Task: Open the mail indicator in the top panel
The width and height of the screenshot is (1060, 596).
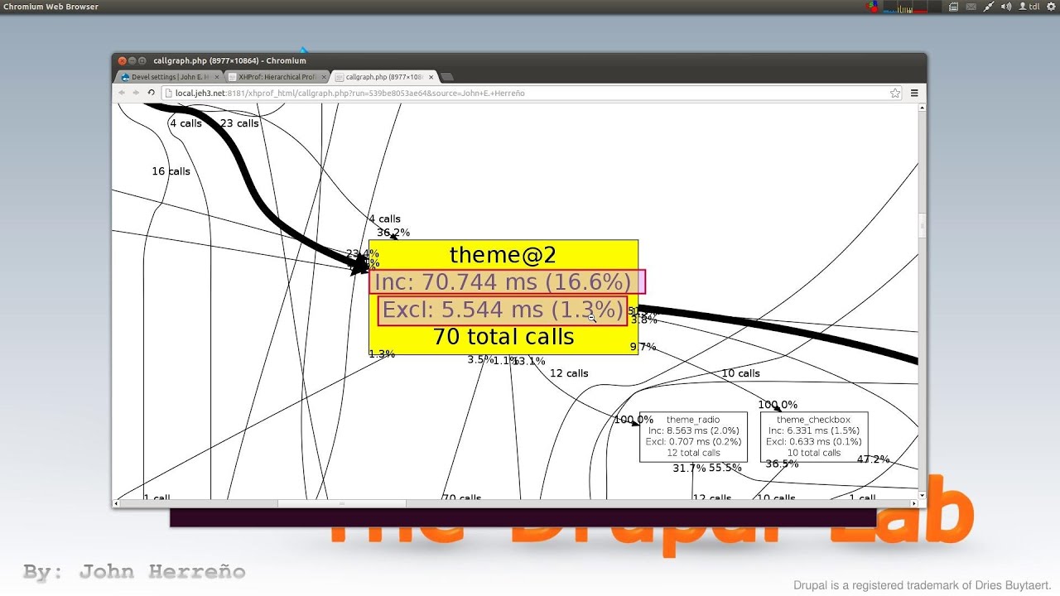Action: coord(971,7)
